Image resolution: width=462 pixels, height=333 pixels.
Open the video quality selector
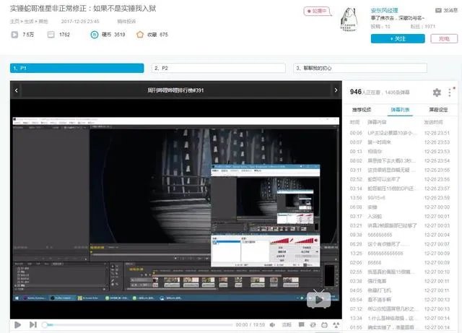coord(287,325)
